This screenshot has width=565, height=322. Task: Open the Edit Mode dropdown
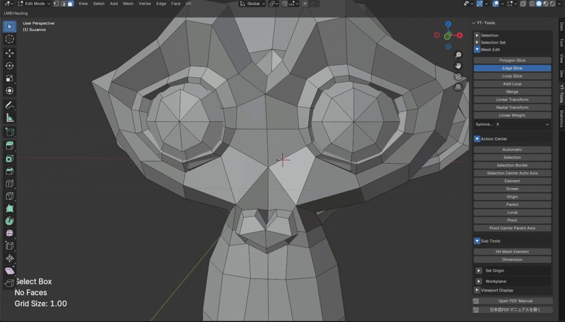click(33, 4)
